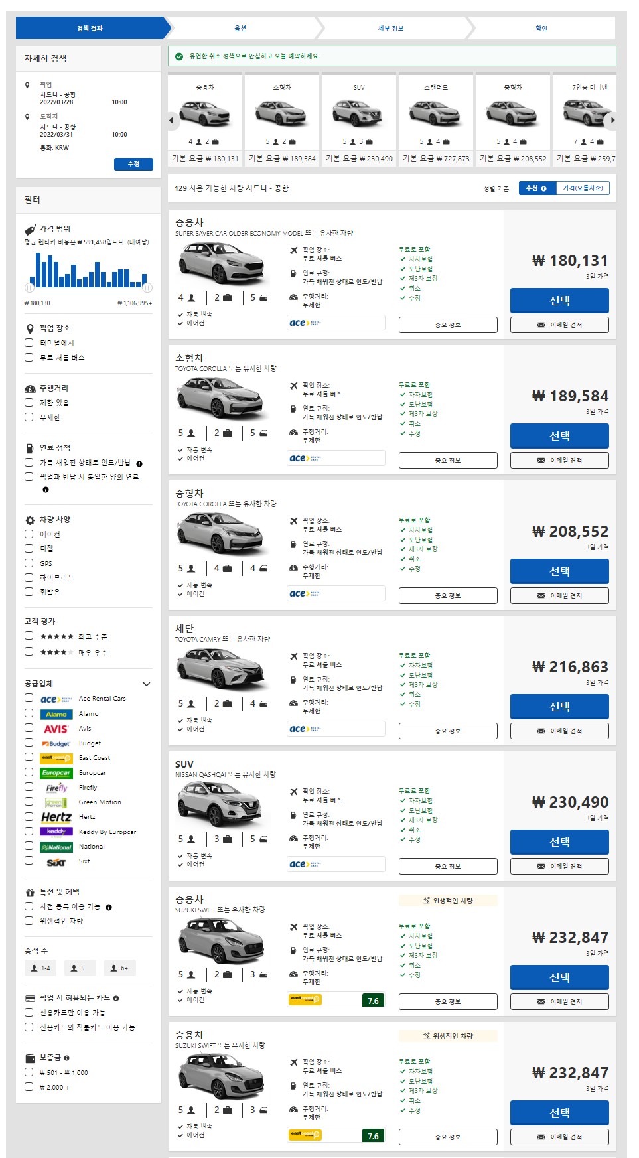Select the SUV category thumbnail in carousel

pos(358,113)
